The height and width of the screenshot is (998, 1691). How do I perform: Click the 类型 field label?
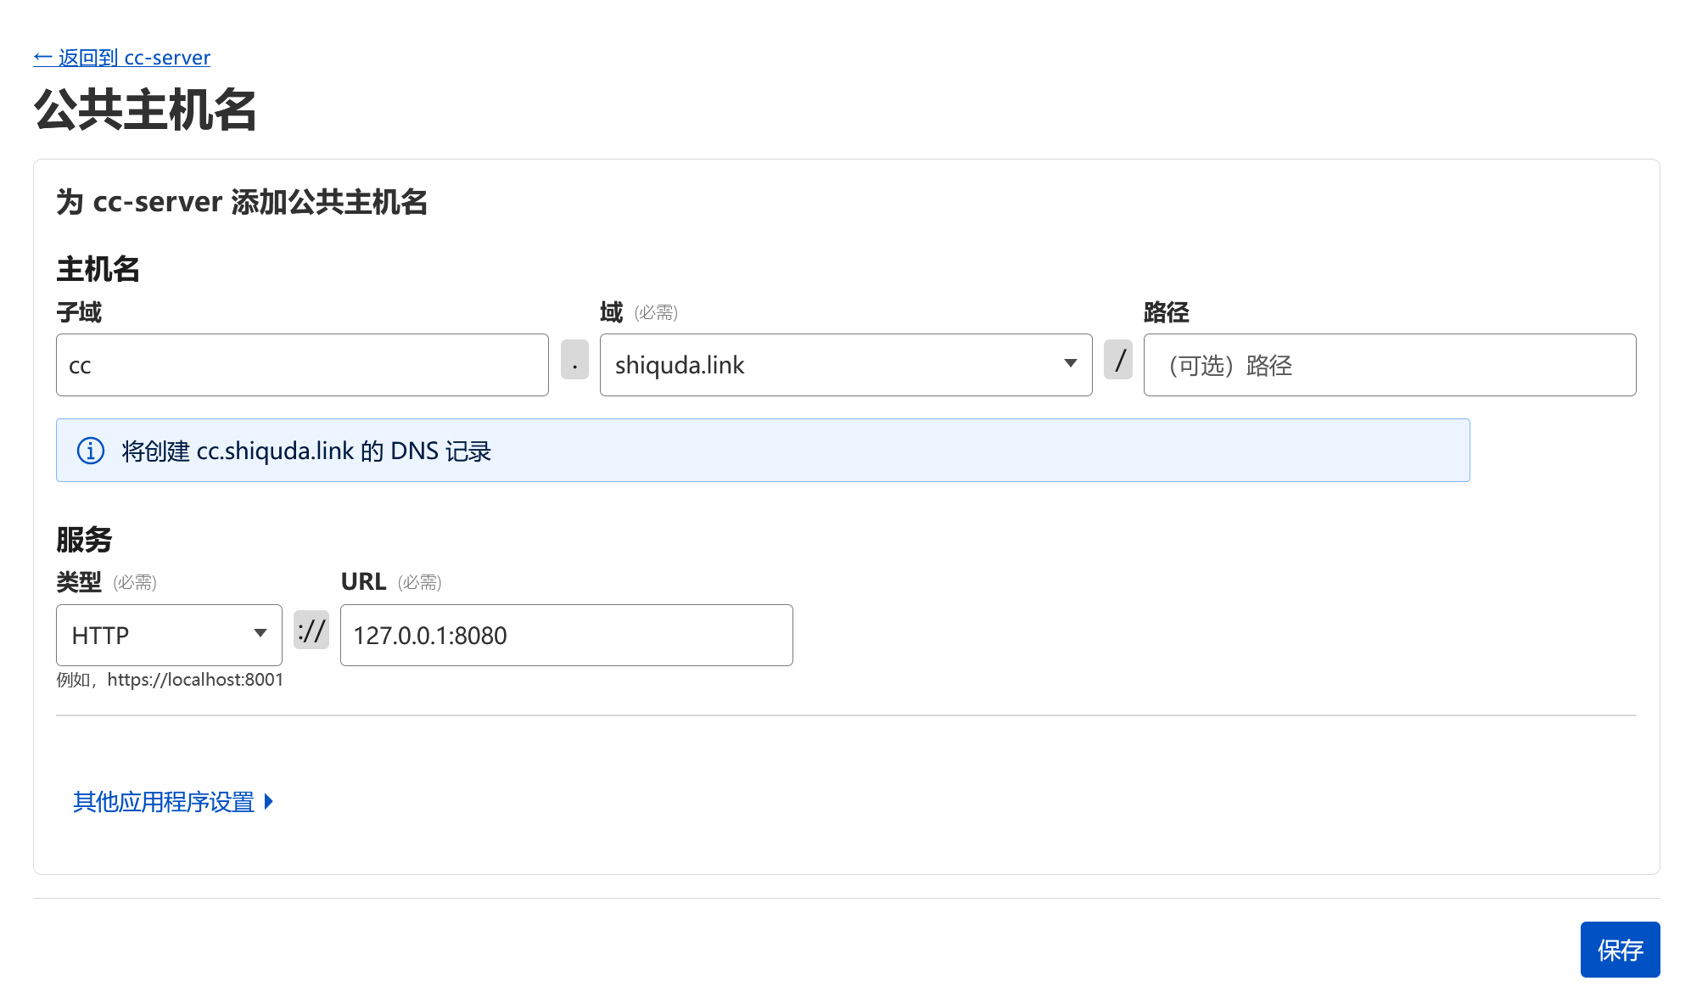79,582
